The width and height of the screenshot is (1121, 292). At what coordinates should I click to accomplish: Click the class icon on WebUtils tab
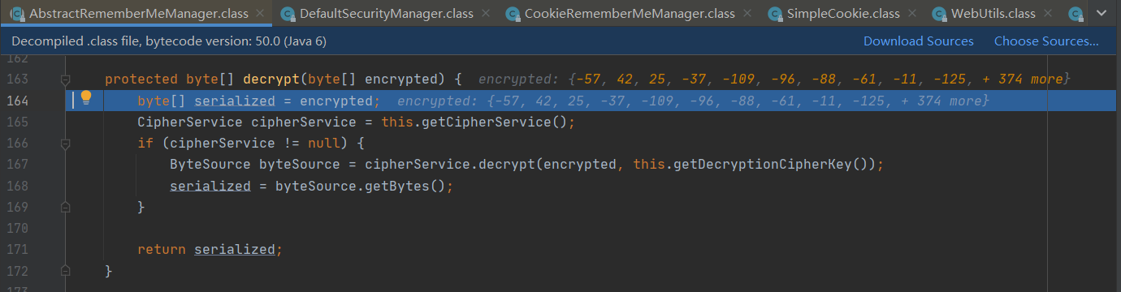(940, 14)
